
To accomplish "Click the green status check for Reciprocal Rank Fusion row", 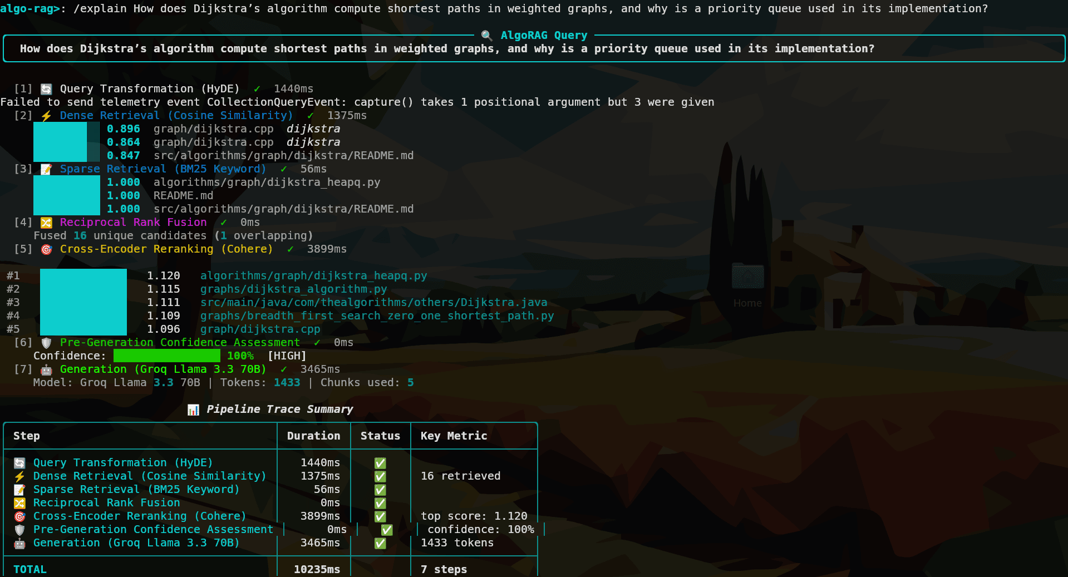I will pos(380,503).
